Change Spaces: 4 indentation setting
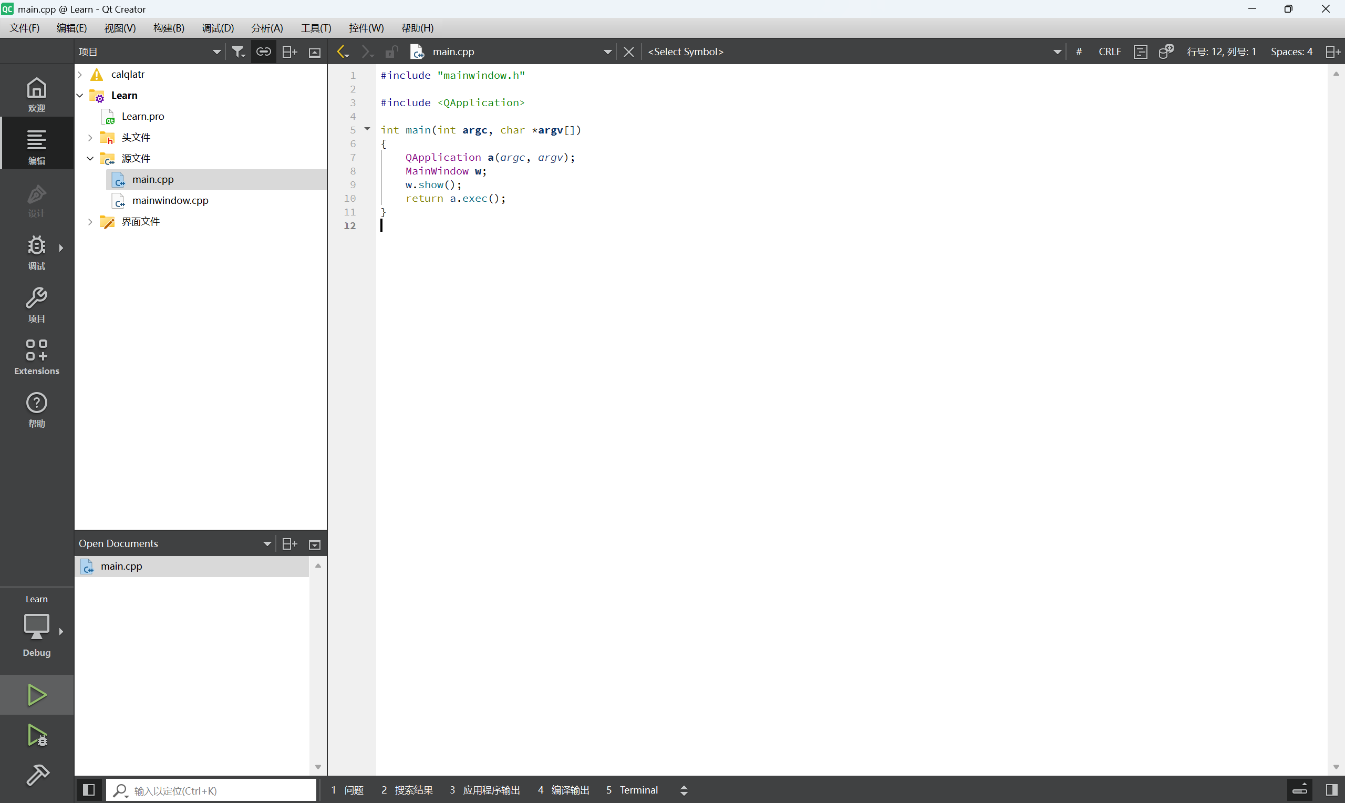Screen dimensions: 1345x803 tap(1292, 52)
